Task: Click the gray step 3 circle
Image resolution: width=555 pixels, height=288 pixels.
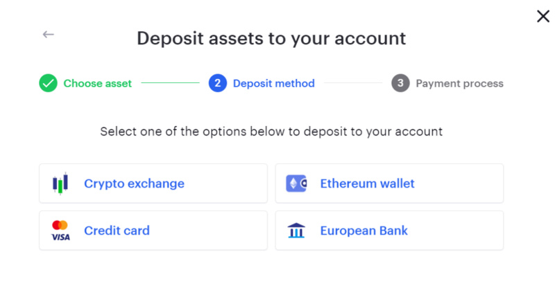Action: pyautogui.click(x=400, y=84)
